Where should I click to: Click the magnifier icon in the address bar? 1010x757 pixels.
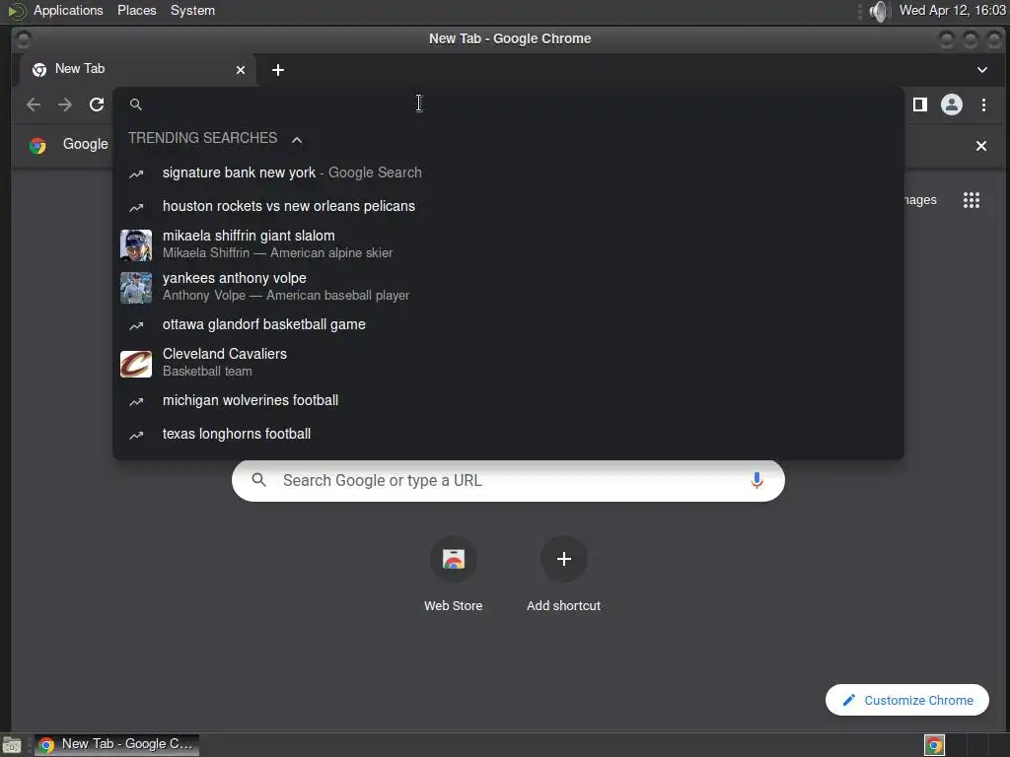point(135,104)
